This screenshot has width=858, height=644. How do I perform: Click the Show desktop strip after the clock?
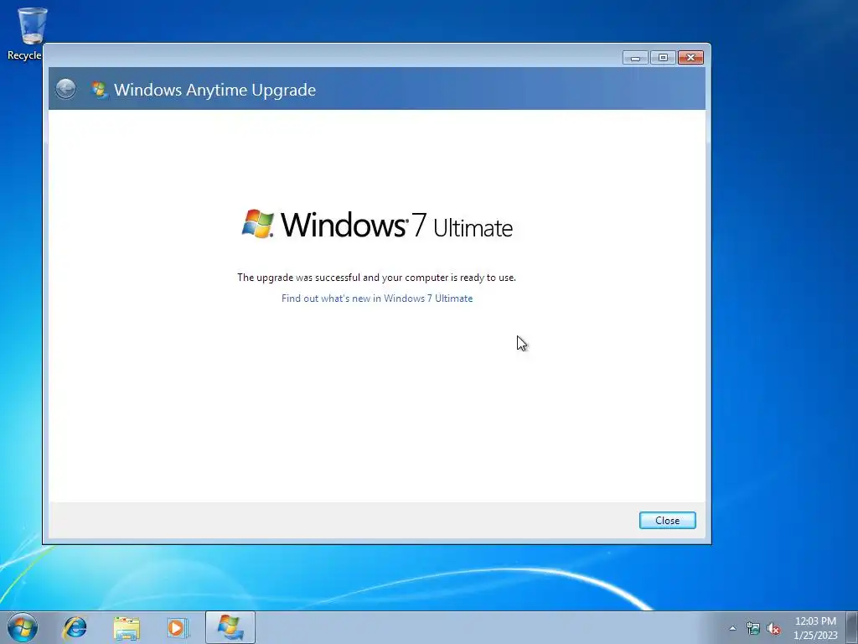pos(852,627)
